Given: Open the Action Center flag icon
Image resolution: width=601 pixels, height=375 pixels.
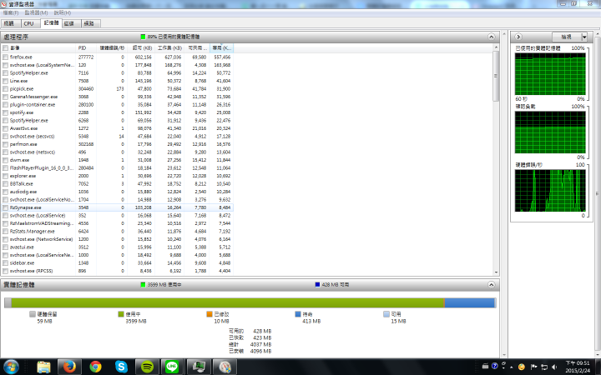Looking at the screenshot, I should 533,367.
